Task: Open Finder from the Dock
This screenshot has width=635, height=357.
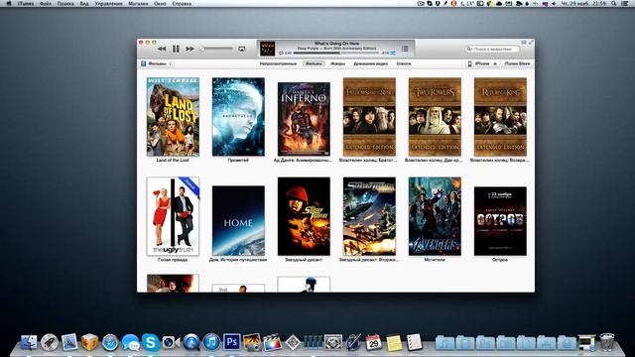Action: 29,342
